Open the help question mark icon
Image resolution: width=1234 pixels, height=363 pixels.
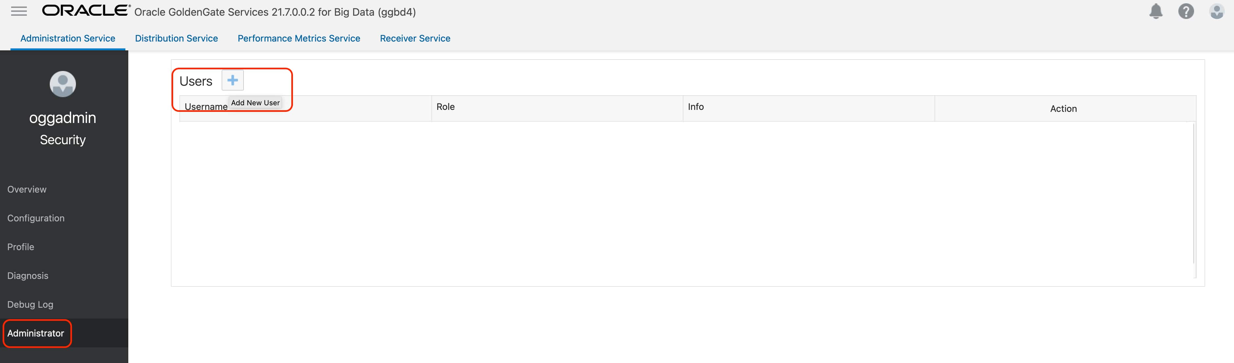1186,11
